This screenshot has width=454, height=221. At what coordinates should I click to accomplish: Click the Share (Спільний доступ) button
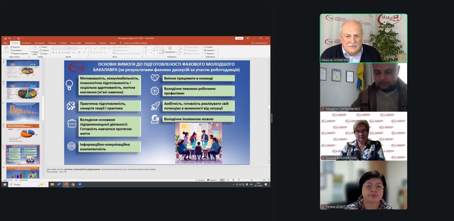pos(260,43)
